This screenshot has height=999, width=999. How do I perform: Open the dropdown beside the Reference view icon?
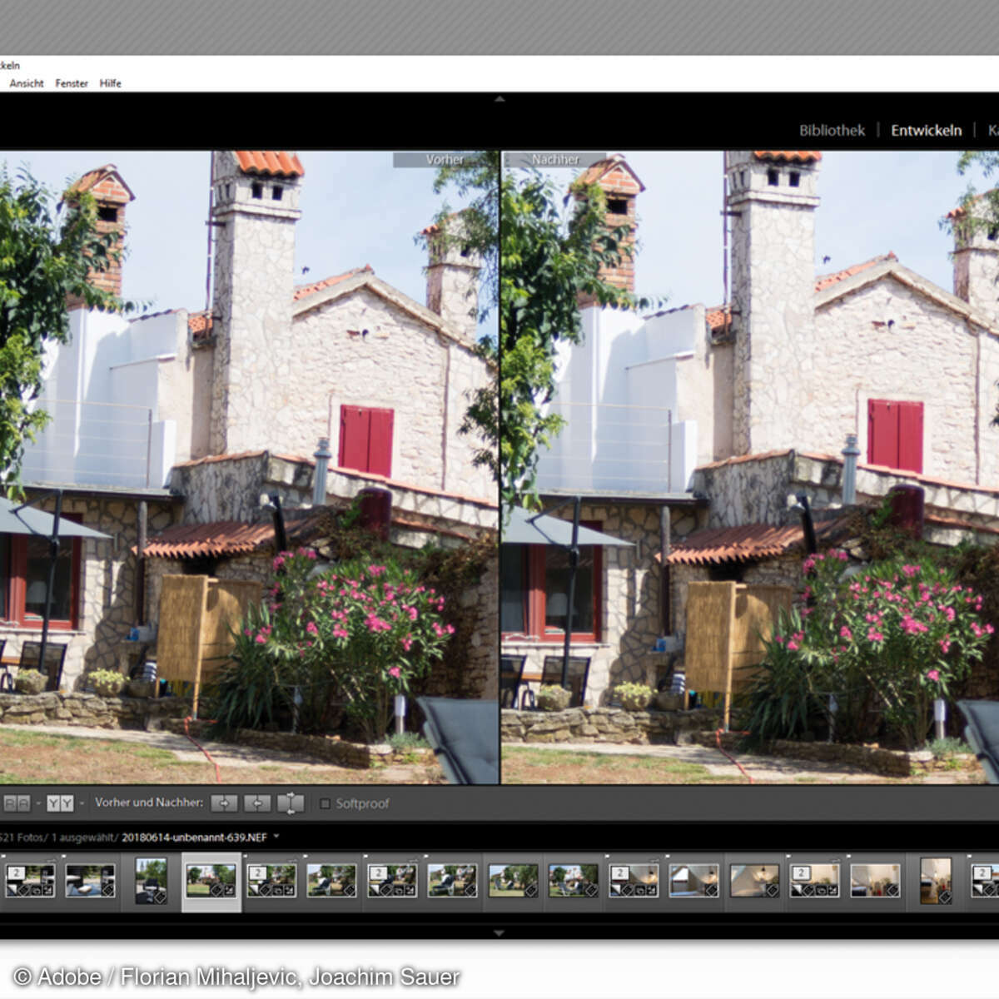pyautogui.click(x=37, y=803)
